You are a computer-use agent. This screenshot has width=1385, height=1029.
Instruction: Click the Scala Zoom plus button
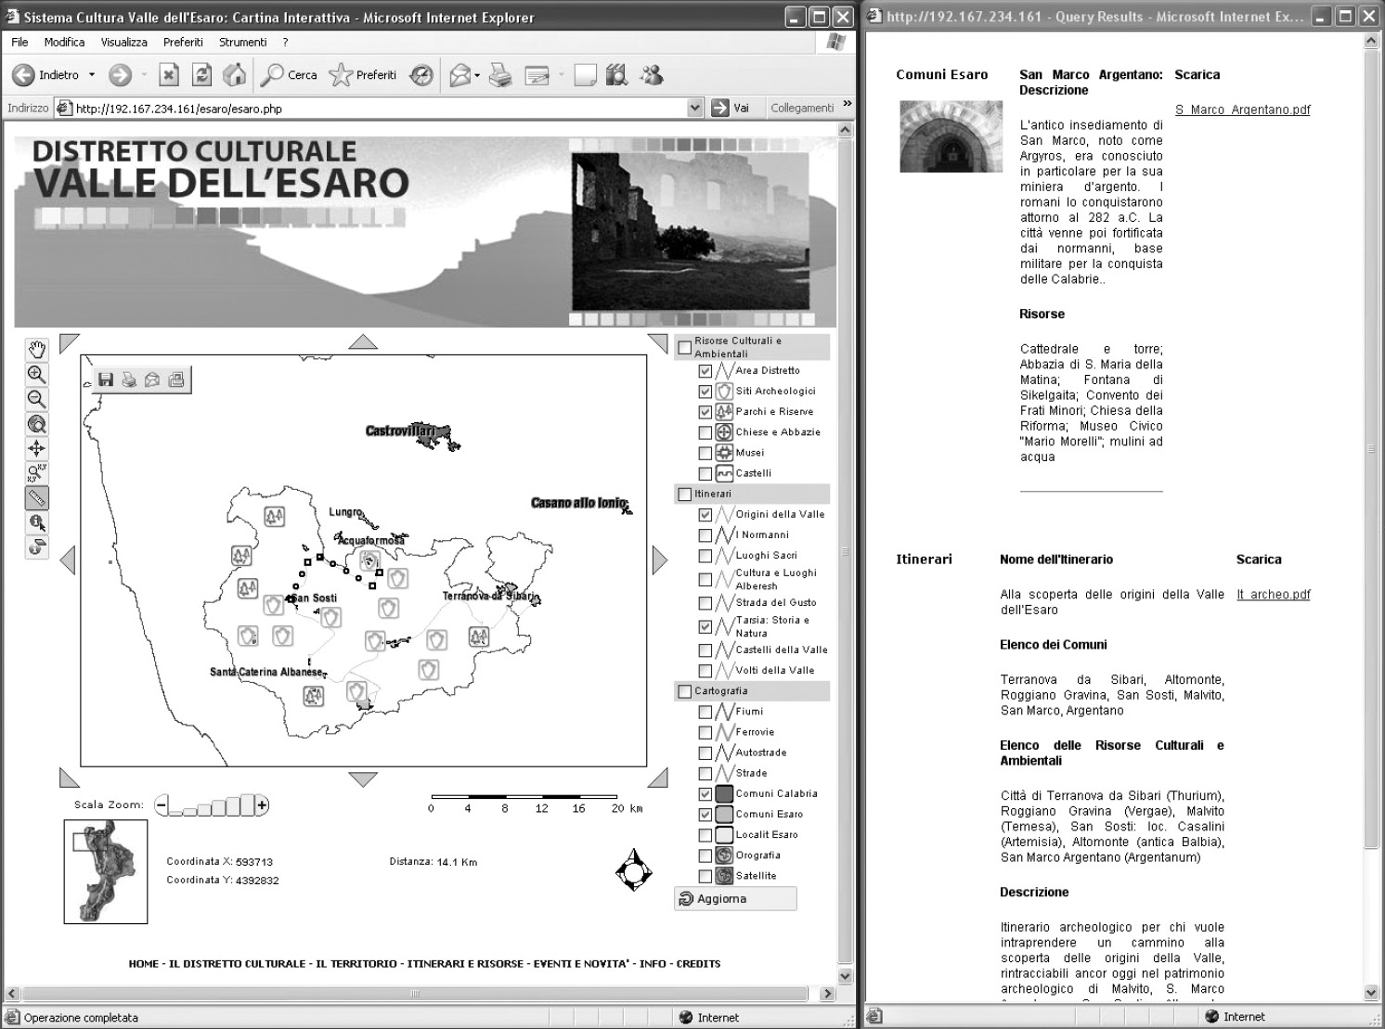point(263,805)
